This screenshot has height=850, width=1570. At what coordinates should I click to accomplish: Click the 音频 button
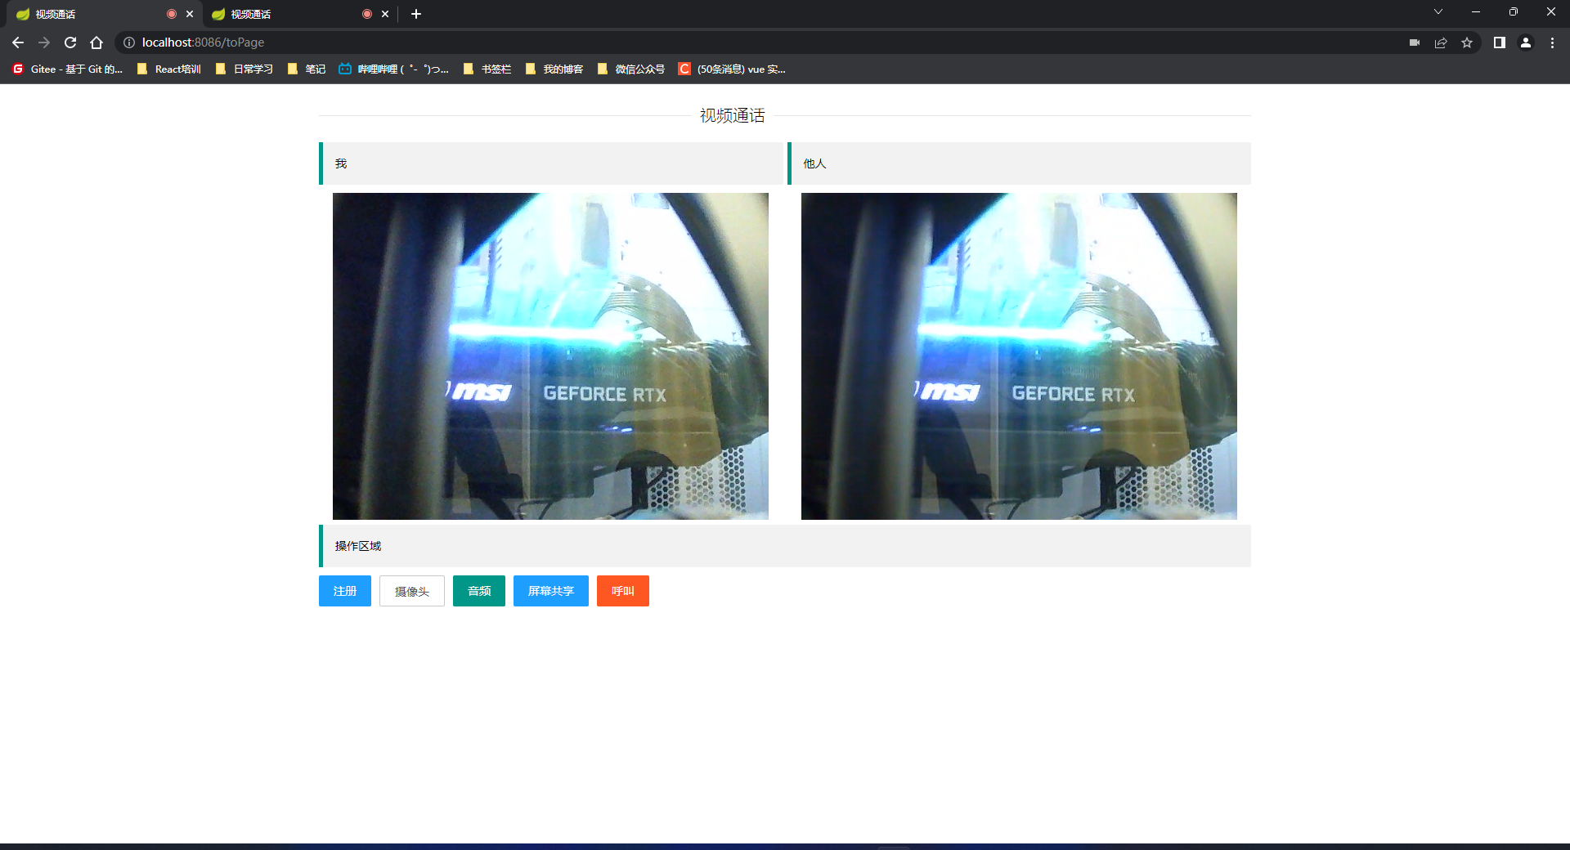tap(479, 591)
